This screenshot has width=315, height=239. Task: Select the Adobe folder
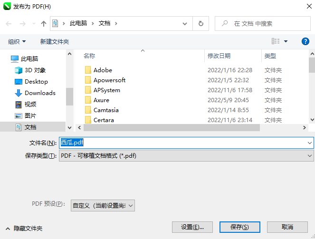(x=103, y=70)
